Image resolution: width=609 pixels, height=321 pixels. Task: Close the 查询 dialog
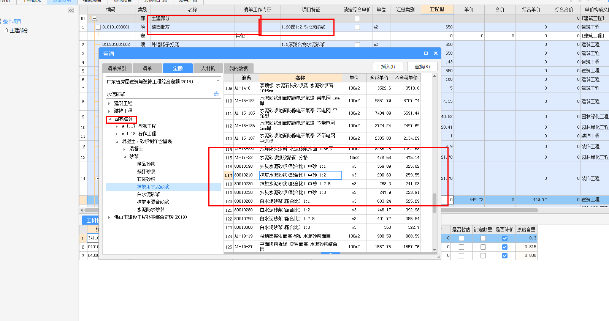coord(436,53)
